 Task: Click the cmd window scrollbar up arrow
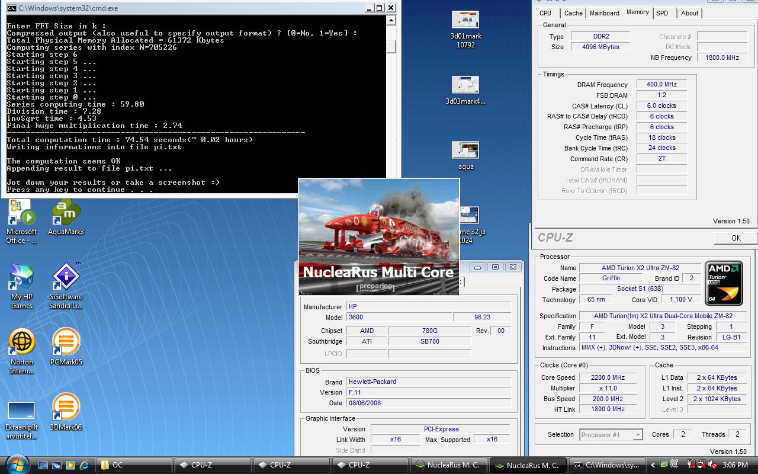391,20
